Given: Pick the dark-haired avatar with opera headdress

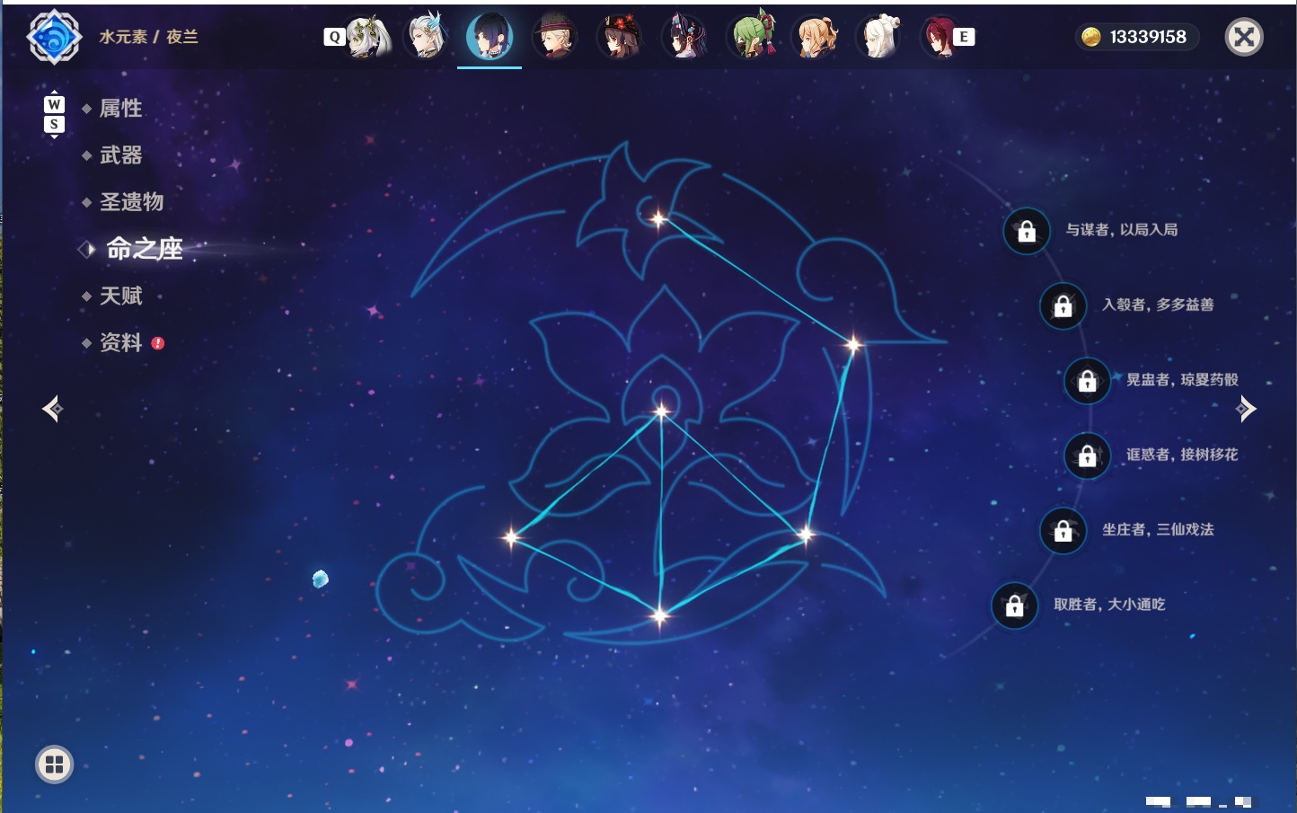Looking at the screenshot, I should click(685, 37).
